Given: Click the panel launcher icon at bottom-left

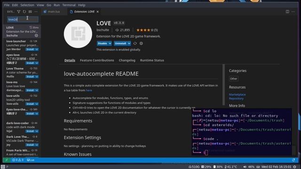Looking at the screenshot, I should (3, 167).
